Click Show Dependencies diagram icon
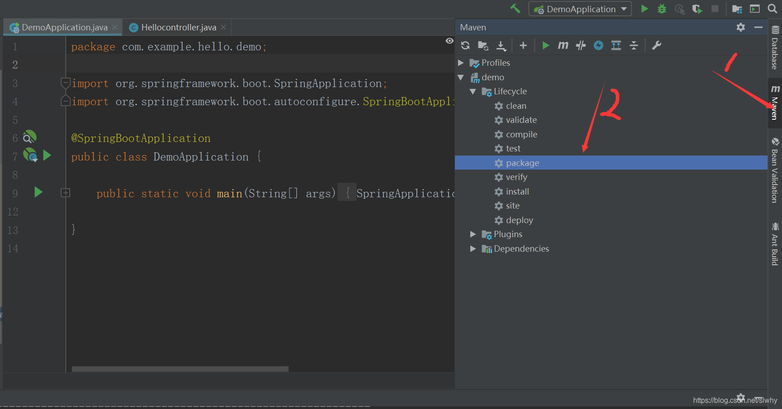 tap(616, 45)
